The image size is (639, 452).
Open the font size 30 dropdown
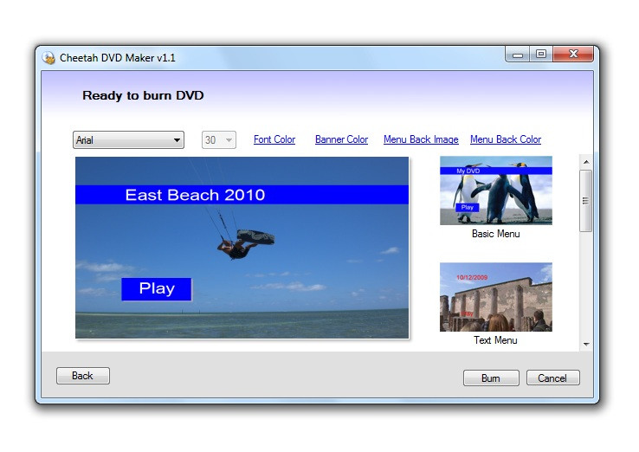pos(219,139)
